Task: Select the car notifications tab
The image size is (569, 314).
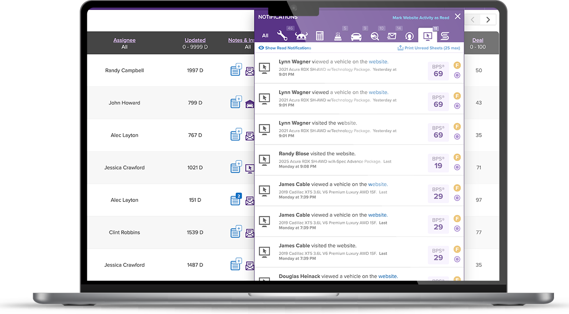Action: coord(356,36)
